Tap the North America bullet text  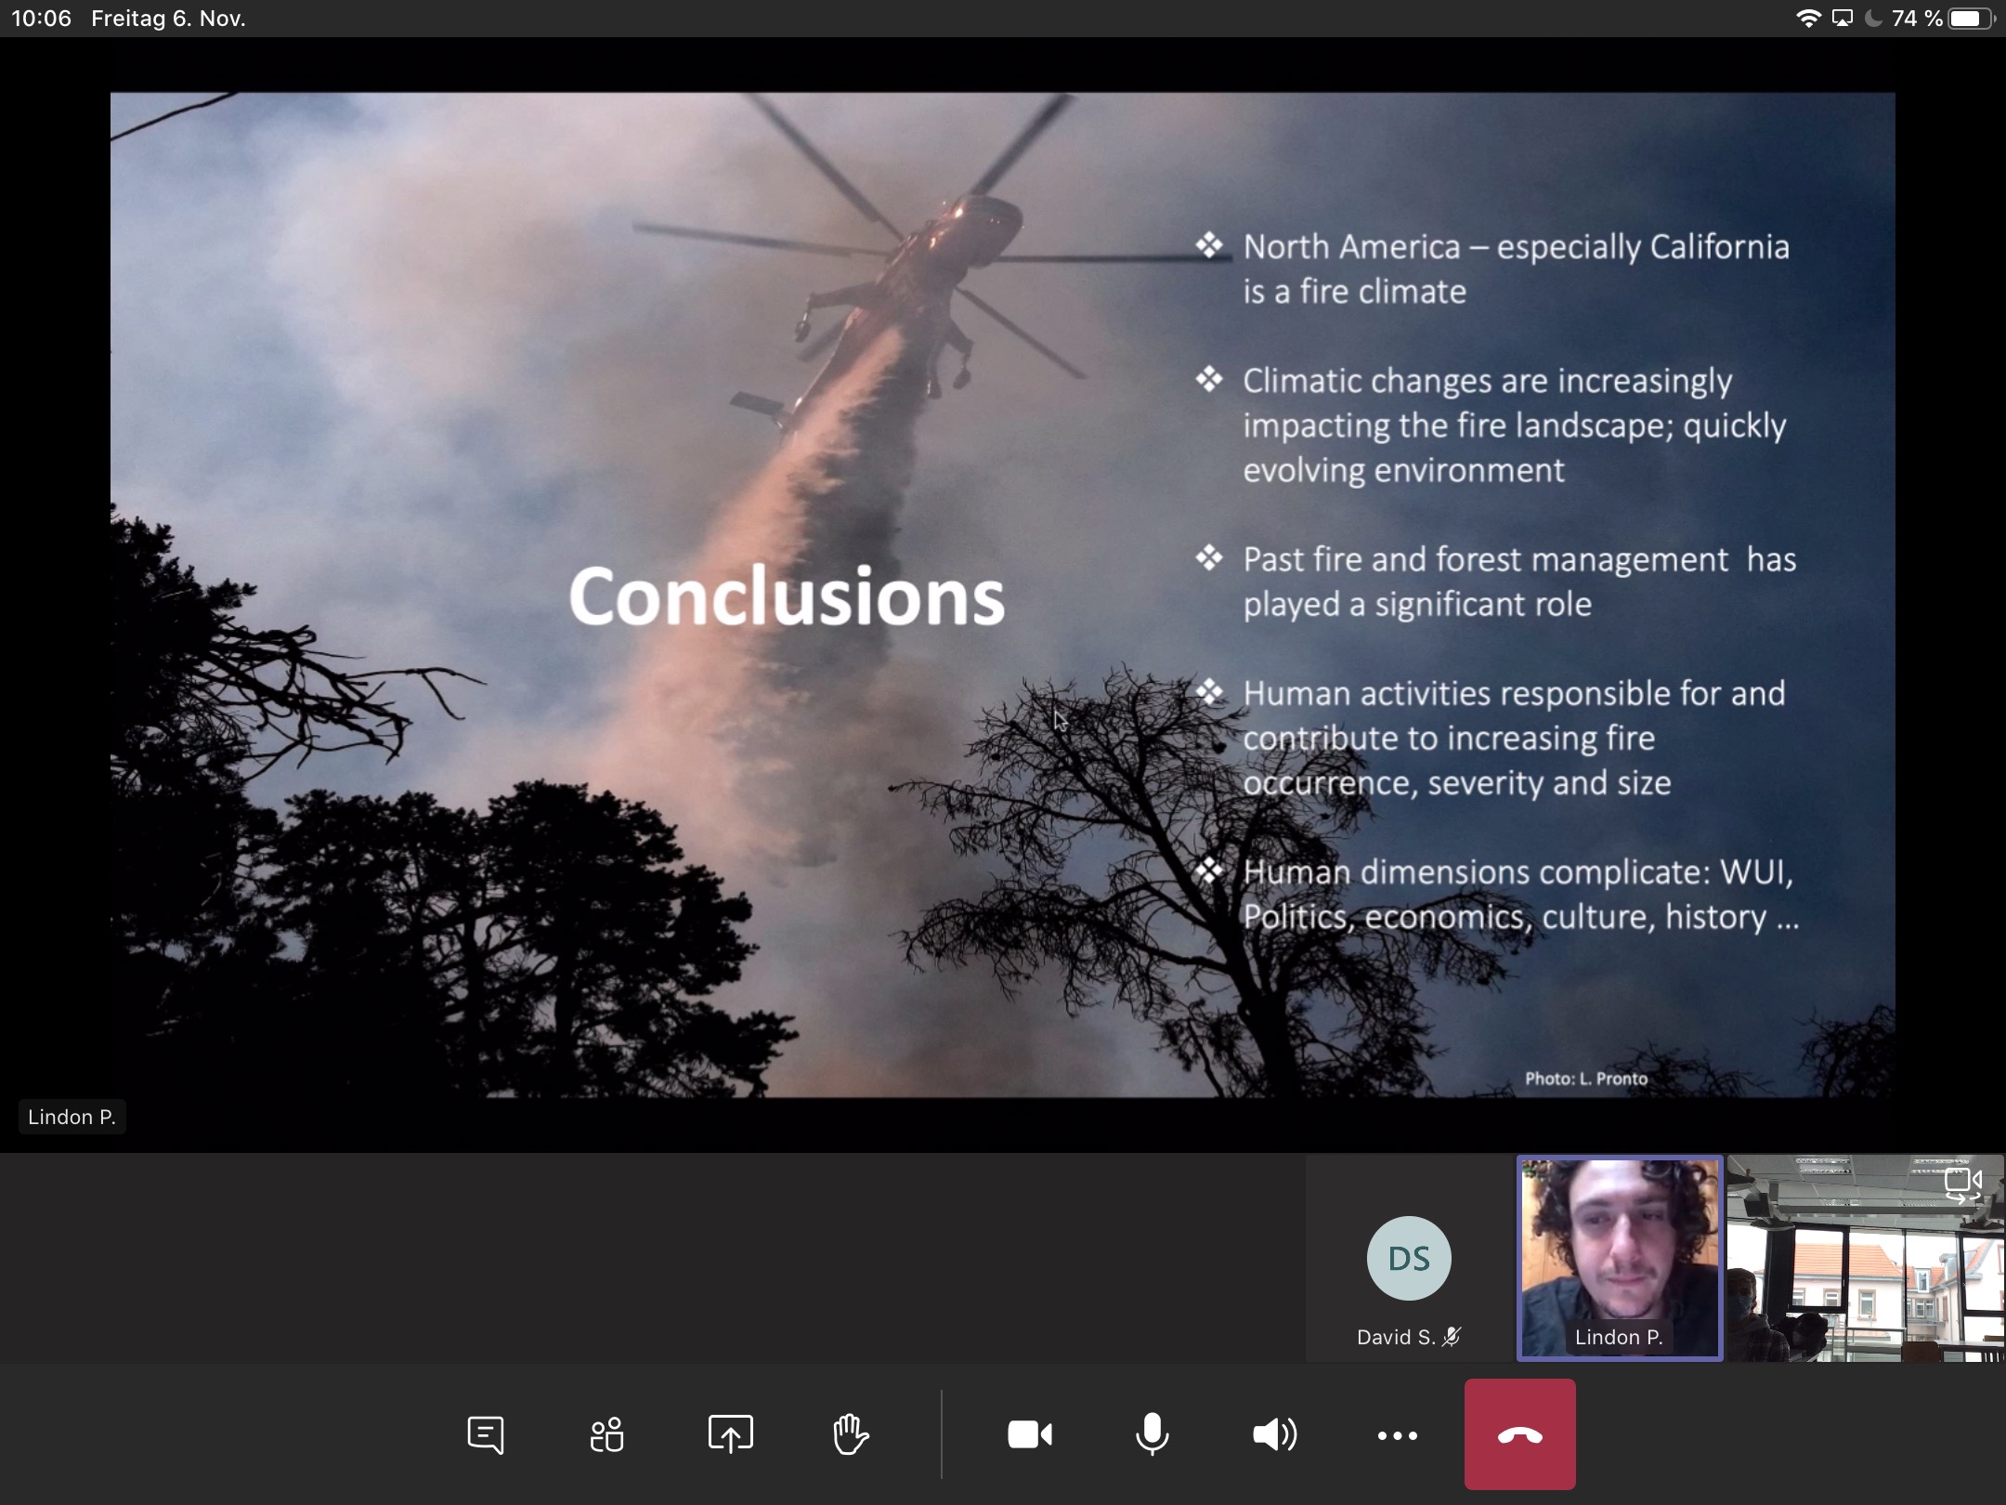pos(1516,269)
